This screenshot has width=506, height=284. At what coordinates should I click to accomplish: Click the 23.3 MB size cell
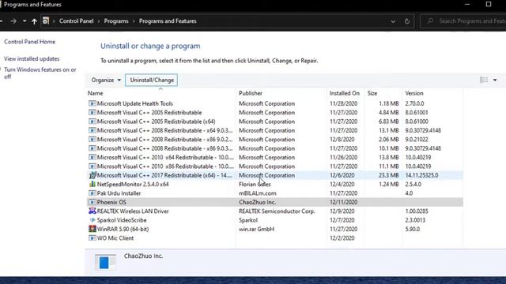click(388, 175)
